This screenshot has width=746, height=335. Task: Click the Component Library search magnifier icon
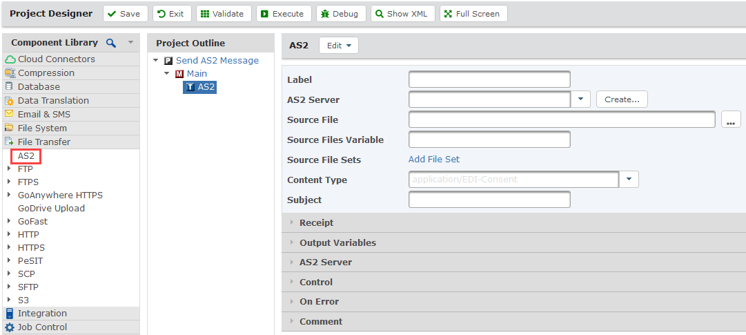tap(111, 43)
